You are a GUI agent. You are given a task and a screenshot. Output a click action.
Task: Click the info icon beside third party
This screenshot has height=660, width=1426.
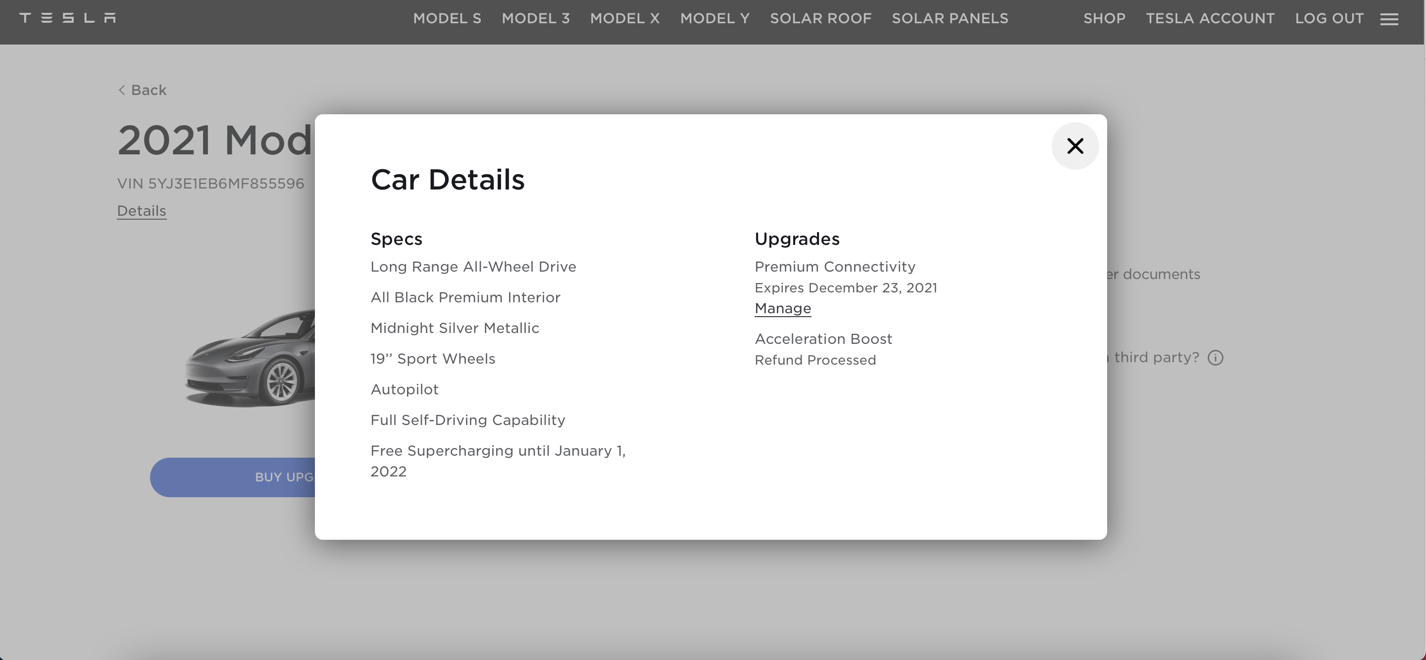click(1215, 358)
